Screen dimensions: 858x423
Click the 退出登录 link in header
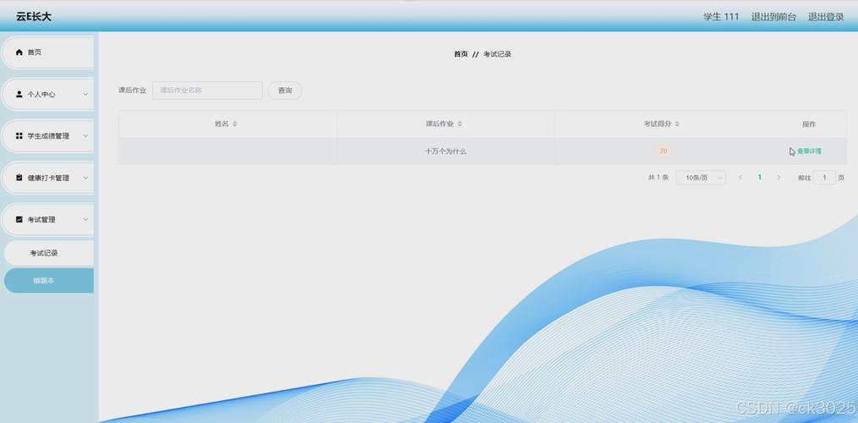click(x=825, y=17)
